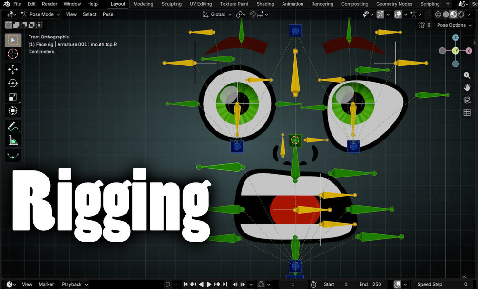This screenshot has width=478, height=289.
Task: Switch to material preview shading
Action: click(x=453, y=14)
